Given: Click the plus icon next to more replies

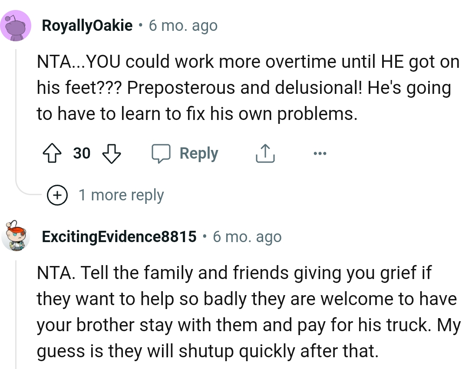Looking at the screenshot, I should 57,195.
